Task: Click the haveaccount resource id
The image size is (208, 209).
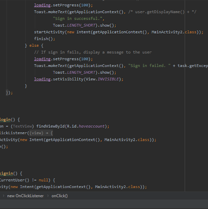Action: tap(92, 126)
